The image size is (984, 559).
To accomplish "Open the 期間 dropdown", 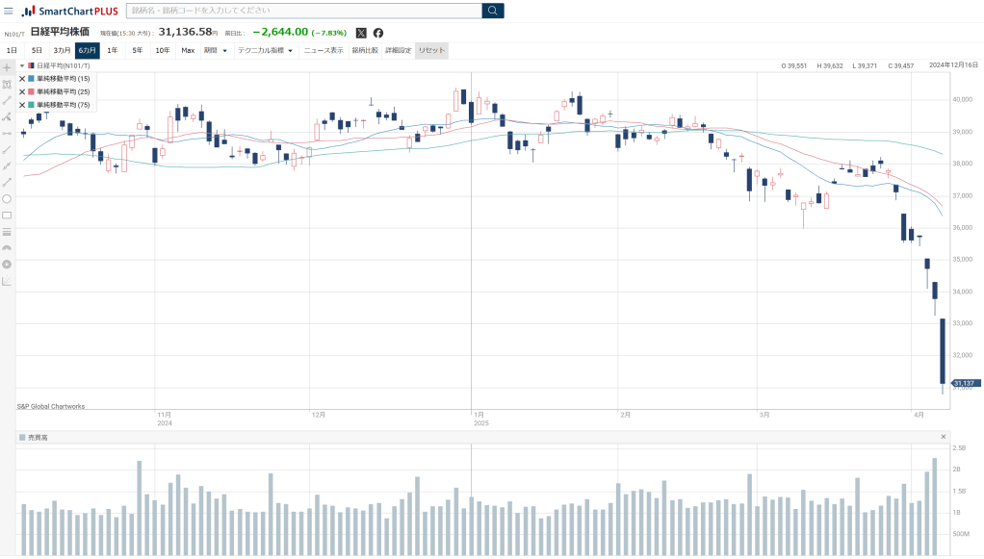I will click(216, 50).
